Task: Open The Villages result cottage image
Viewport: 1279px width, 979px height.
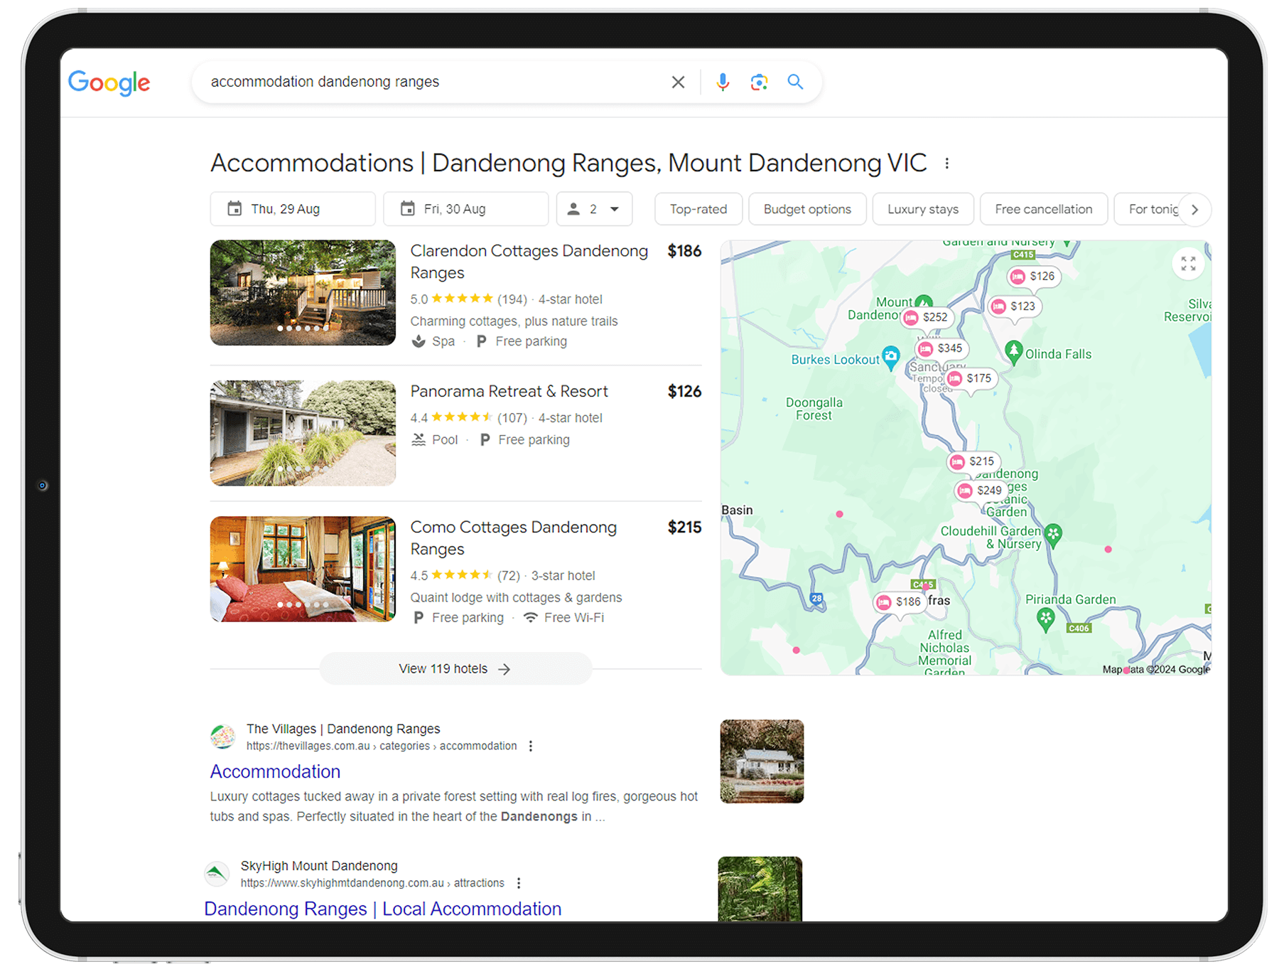Action: pyautogui.click(x=762, y=761)
